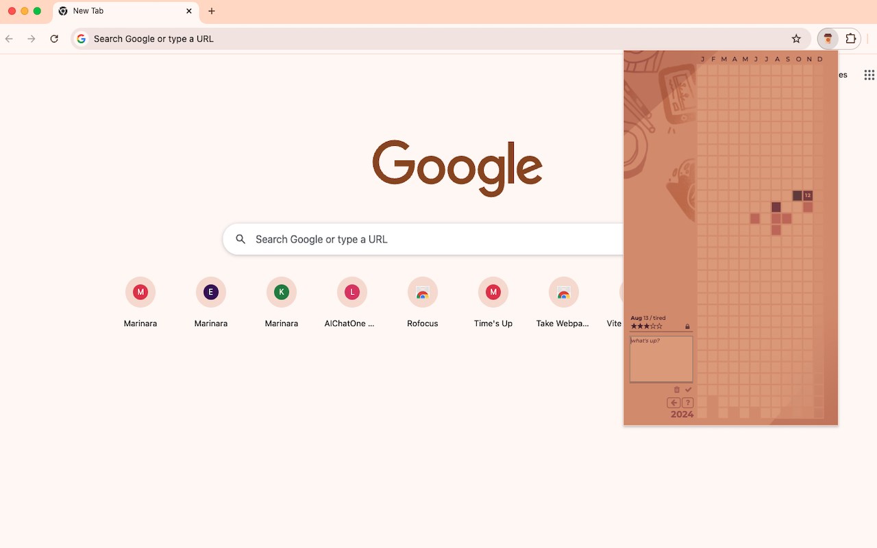This screenshot has height=548, width=877.
Task: Select the red June 14 cell
Action: (755, 219)
